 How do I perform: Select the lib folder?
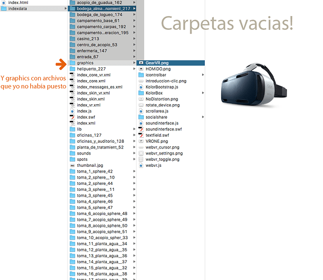[102, 129]
